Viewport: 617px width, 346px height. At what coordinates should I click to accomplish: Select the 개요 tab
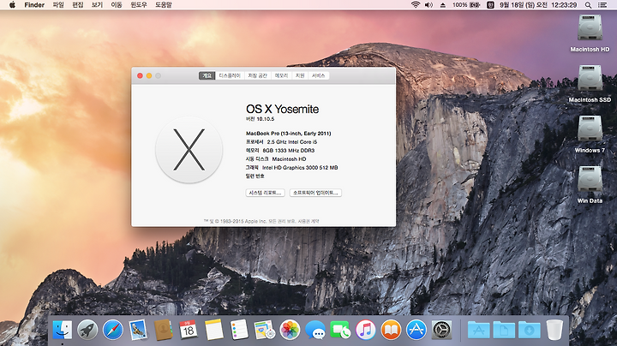[207, 75]
